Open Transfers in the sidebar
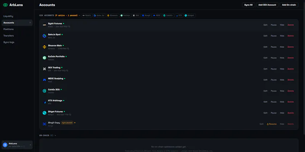Screen dimensions: 305x152 pyautogui.click(x=17, y=36)
